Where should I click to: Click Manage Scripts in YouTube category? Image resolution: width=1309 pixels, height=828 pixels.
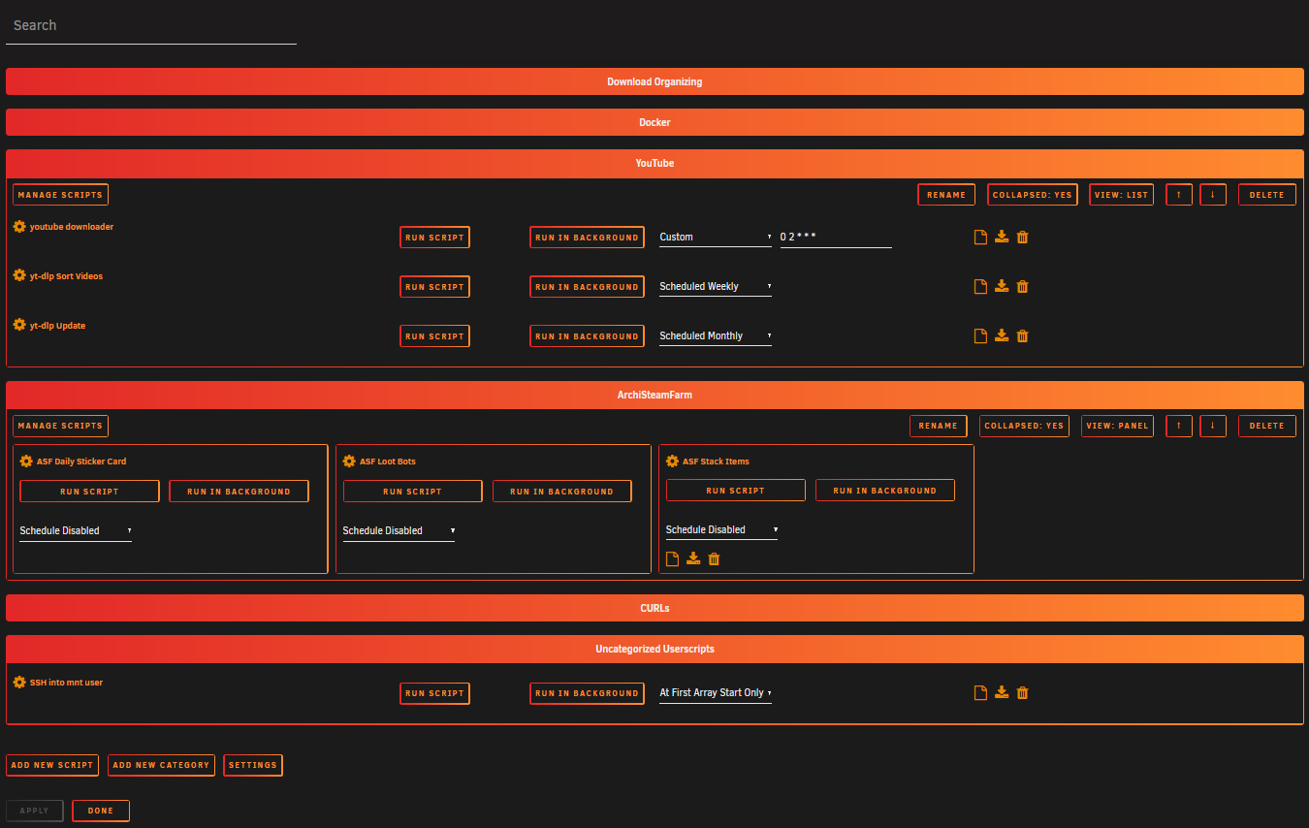coord(60,195)
